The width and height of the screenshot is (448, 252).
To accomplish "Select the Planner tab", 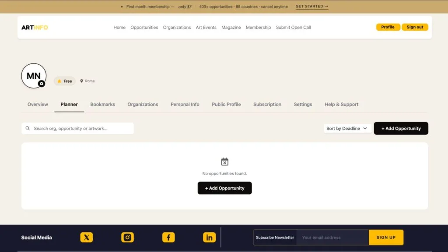I will click(x=69, y=104).
